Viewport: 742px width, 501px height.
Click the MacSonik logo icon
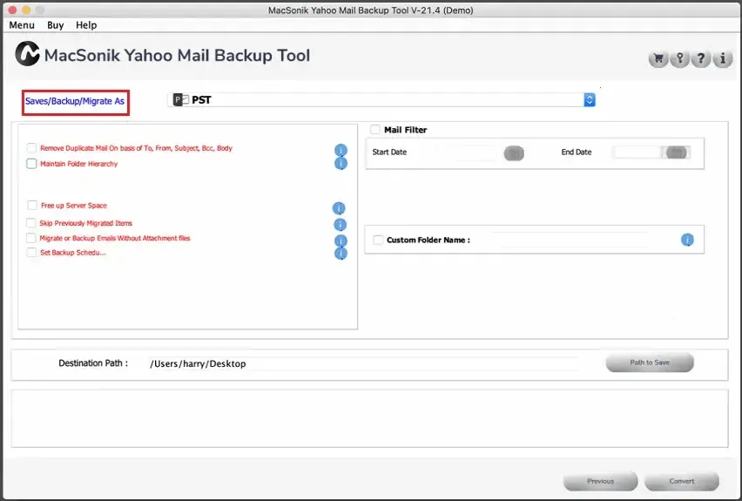(27, 53)
